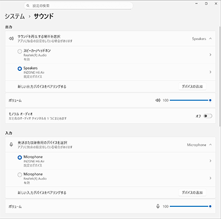Mute output via volume speaker icon
The image size is (221, 219).
[x=158, y=100]
